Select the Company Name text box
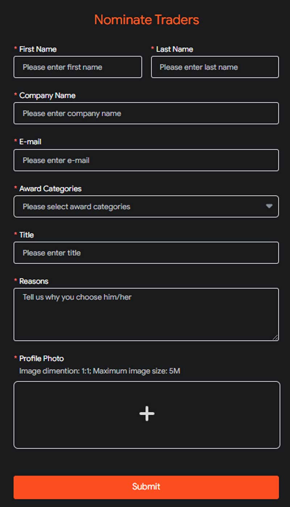The image size is (290, 507). 146,113
